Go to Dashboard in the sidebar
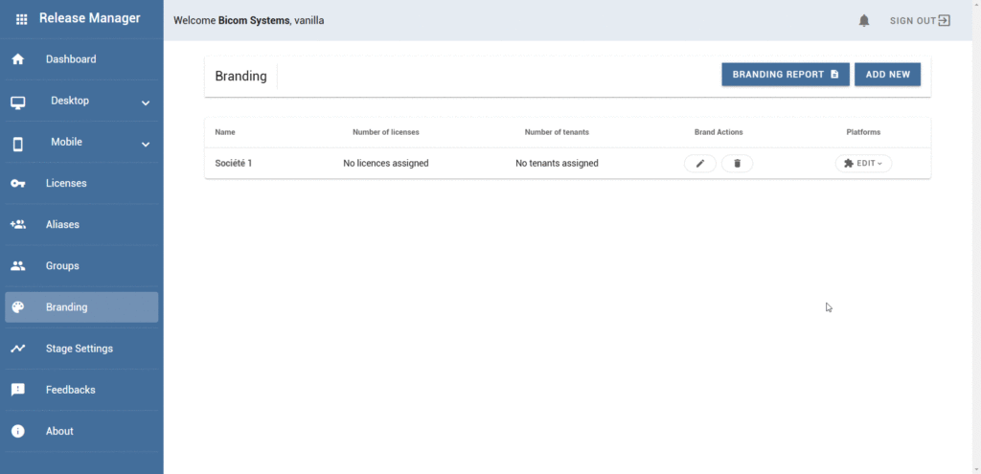This screenshot has height=474, width=981. coord(81,59)
